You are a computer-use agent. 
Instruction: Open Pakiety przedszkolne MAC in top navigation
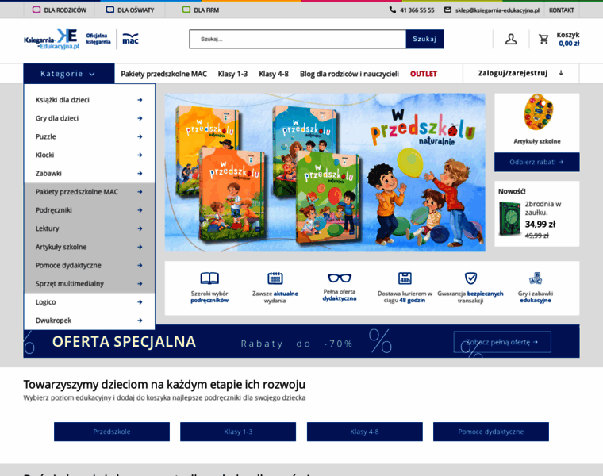163,74
